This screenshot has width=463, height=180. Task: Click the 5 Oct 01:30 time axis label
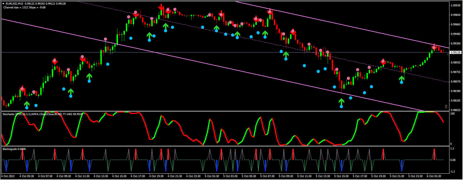click(212, 176)
